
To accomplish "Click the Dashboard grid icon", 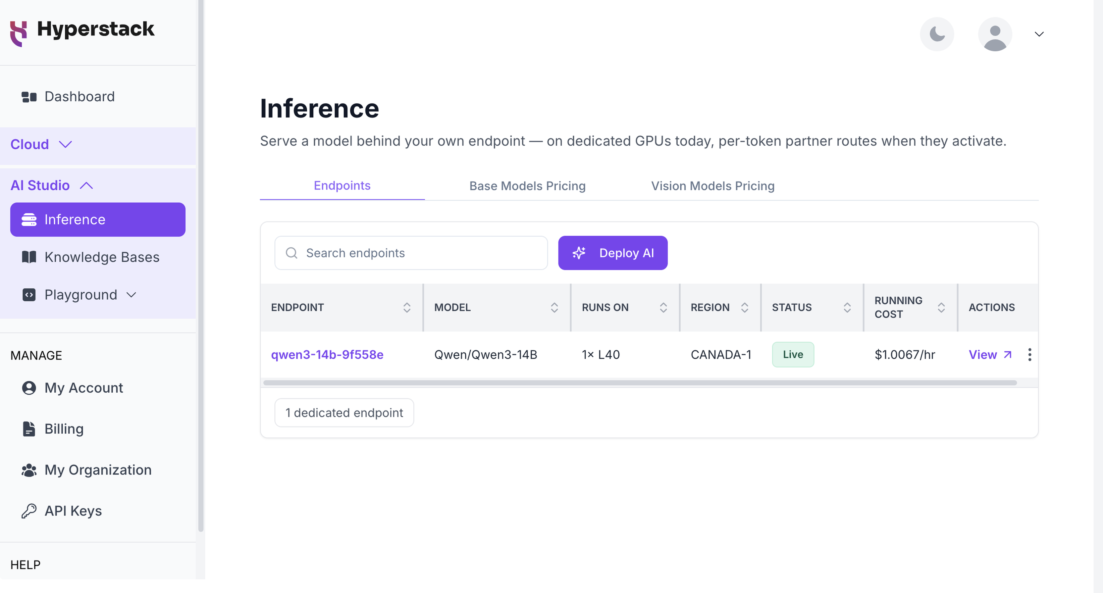I will 29,97.
